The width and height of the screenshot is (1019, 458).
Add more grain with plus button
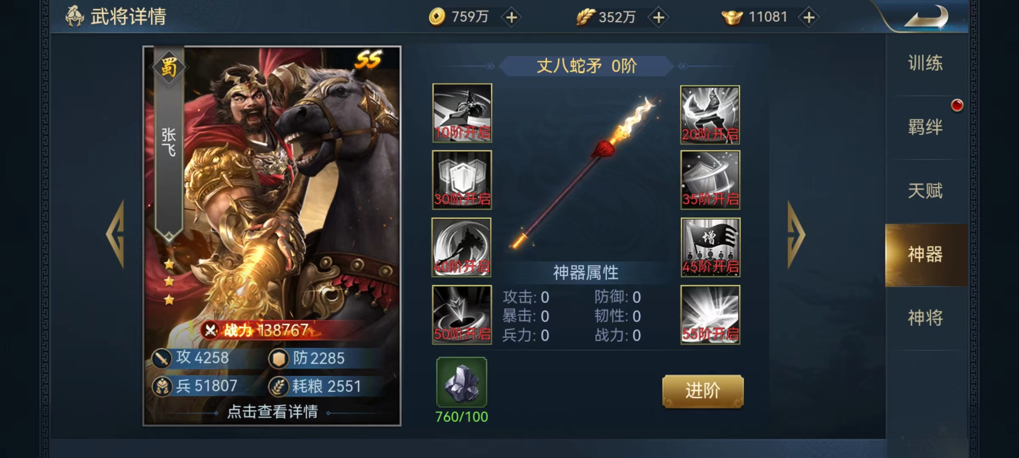(x=659, y=17)
